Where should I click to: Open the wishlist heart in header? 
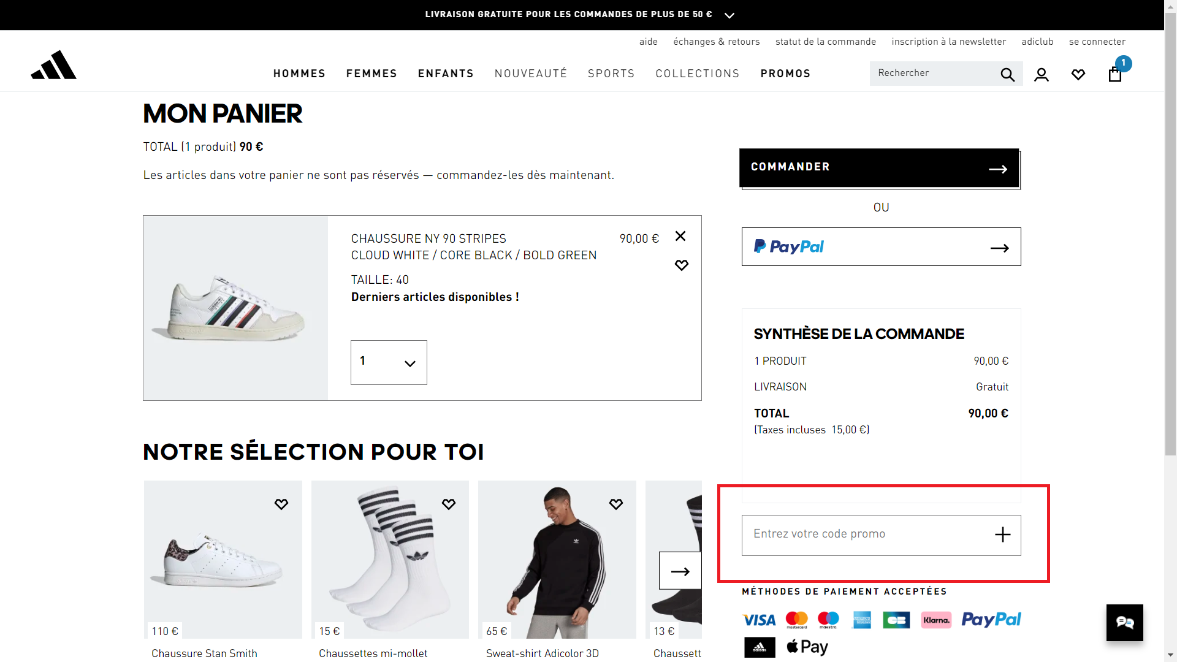pyautogui.click(x=1078, y=75)
